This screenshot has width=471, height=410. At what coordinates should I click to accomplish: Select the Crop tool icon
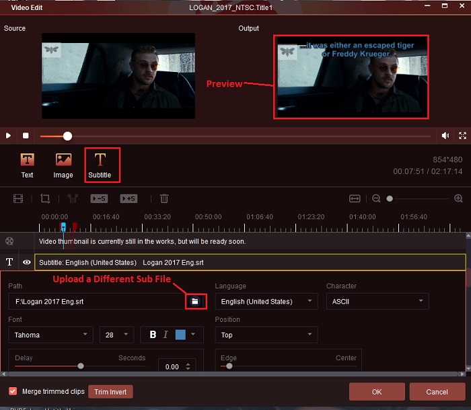(45, 199)
